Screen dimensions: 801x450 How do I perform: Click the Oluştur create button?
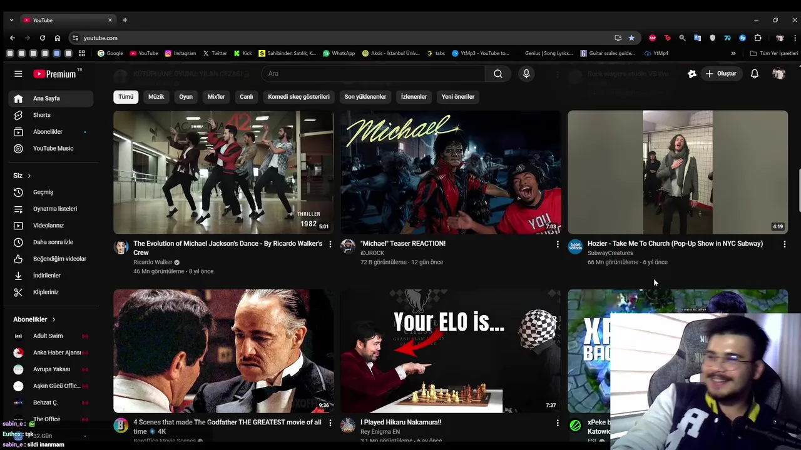(x=721, y=74)
